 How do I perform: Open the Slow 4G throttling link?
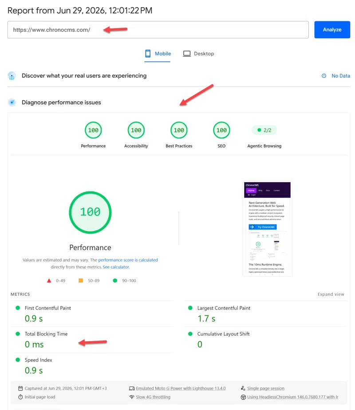[x=153, y=397]
